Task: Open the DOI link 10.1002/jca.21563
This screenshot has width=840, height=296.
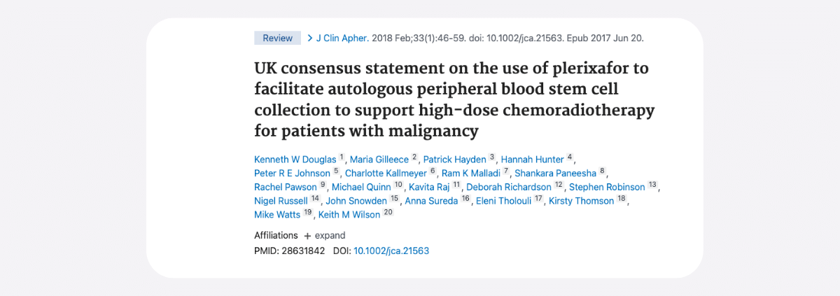Action: click(x=391, y=251)
